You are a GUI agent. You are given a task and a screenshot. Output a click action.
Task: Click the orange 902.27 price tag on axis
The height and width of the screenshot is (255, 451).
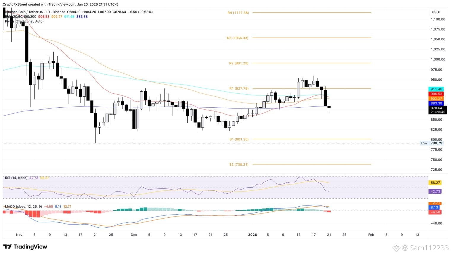(436, 99)
